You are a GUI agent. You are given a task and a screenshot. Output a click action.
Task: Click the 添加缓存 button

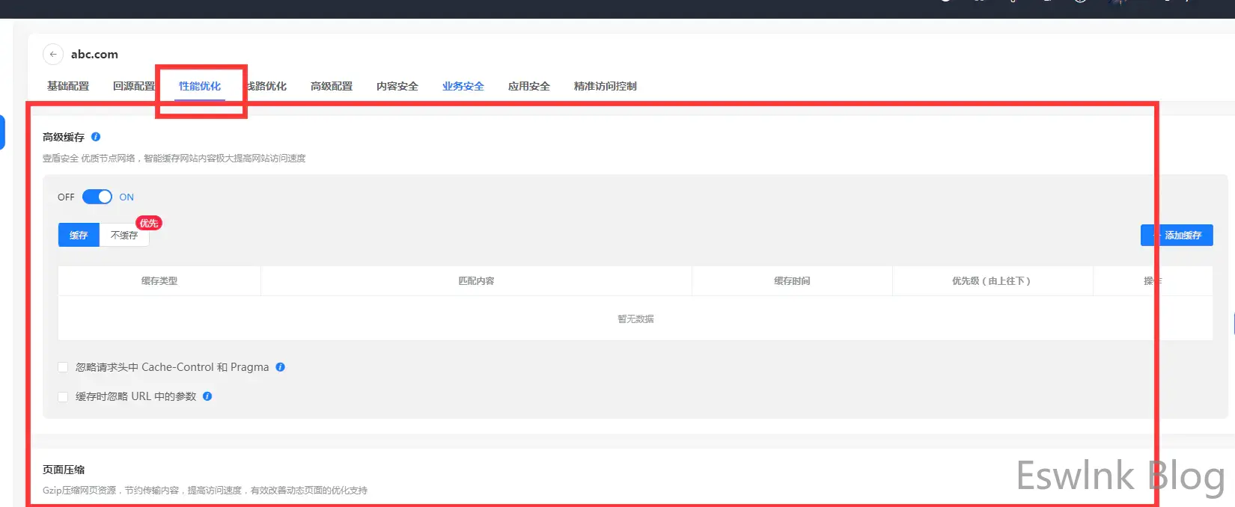click(1177, 235)
